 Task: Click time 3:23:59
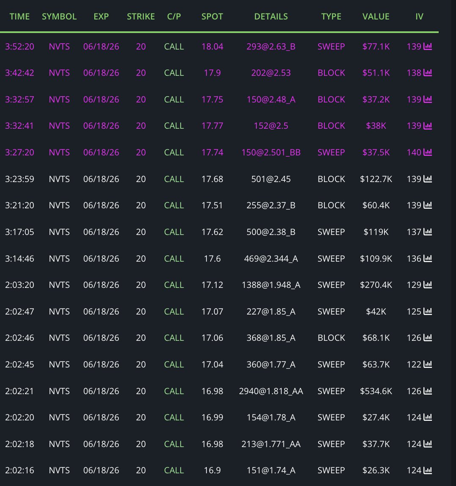point(19,179)
